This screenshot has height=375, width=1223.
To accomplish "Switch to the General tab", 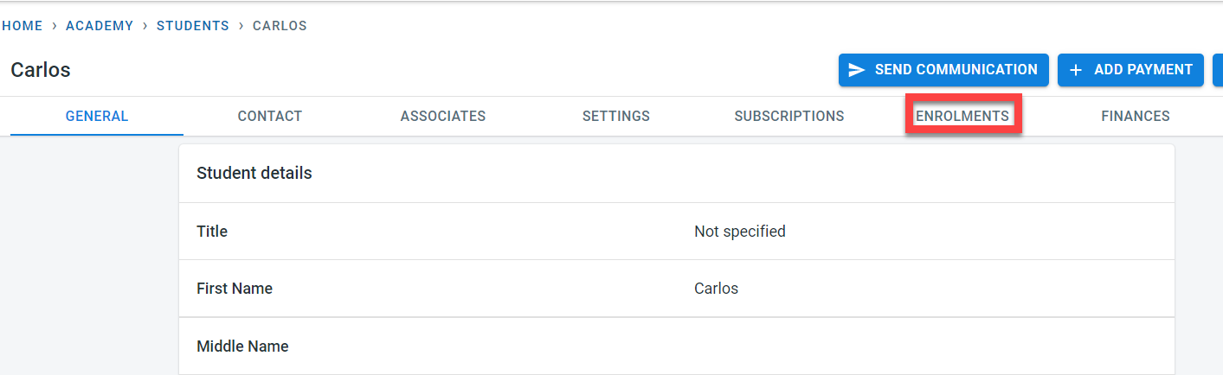I will (97, 116).
